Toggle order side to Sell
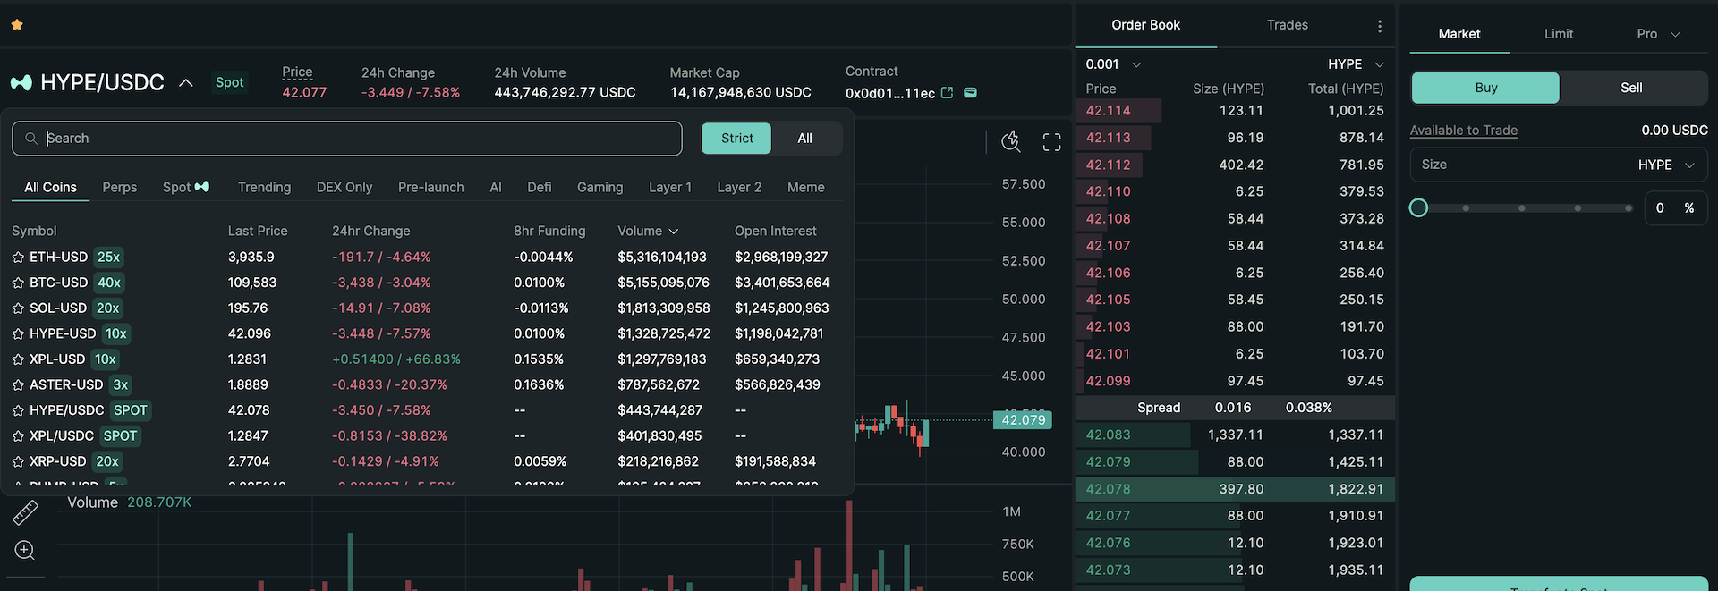The height and width of the screenshot is (591, 1718). pos(1630,88)
